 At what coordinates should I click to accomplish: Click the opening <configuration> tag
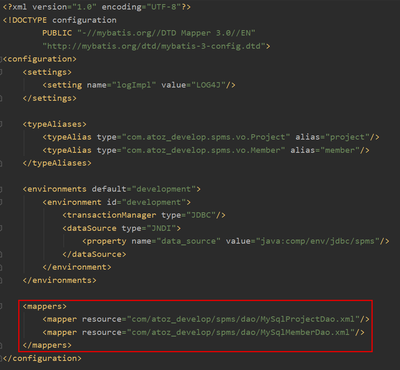40,59
